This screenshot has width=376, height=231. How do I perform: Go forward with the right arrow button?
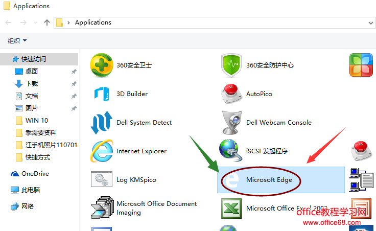(24, 22)
